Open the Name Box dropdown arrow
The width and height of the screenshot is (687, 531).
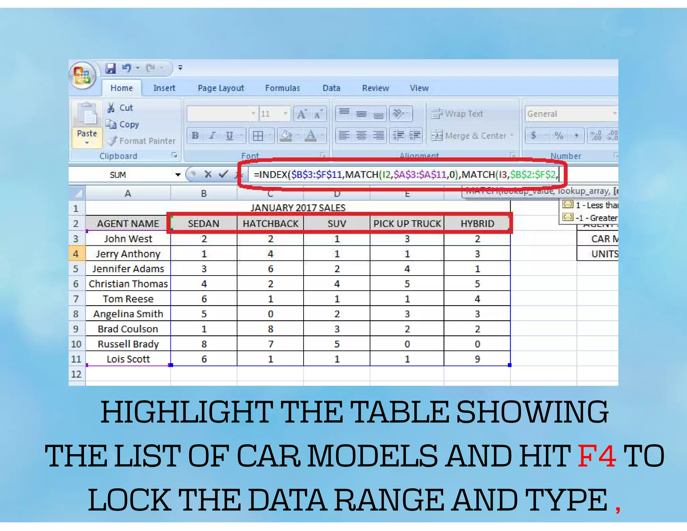pos(178,175)
